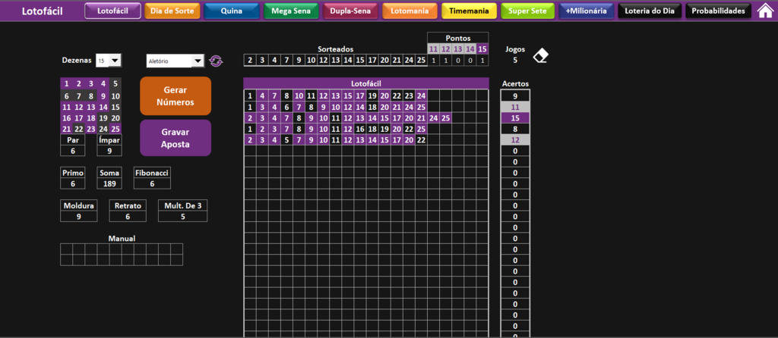This screenshot has width=778, height=338.
Task: Click the 15 points header in Pontos
Action: tap(482, 49)
